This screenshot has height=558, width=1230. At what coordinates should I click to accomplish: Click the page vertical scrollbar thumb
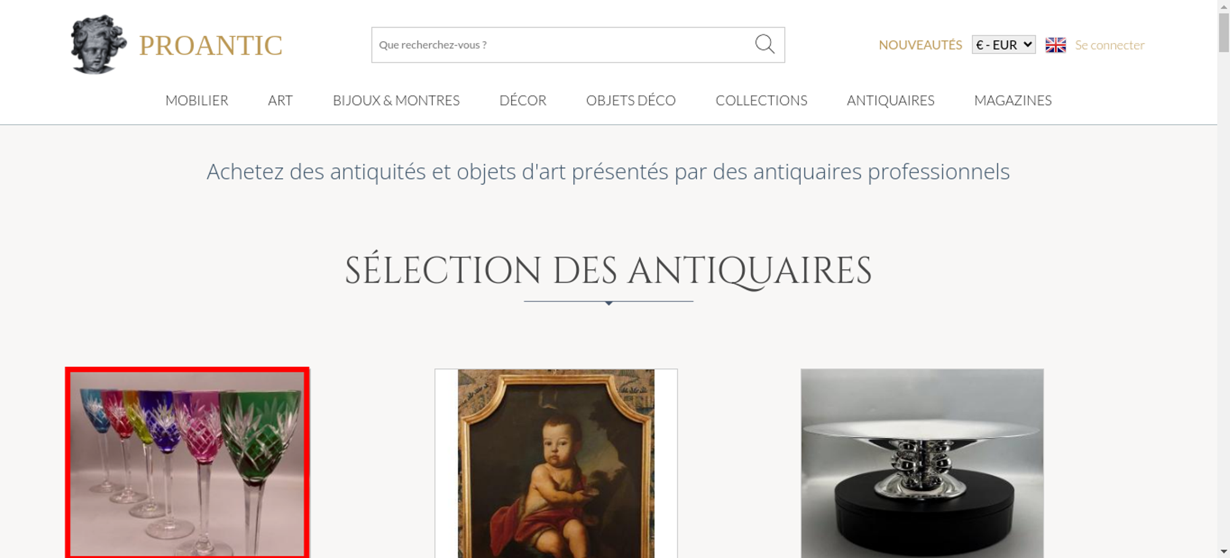(1224, 33)
